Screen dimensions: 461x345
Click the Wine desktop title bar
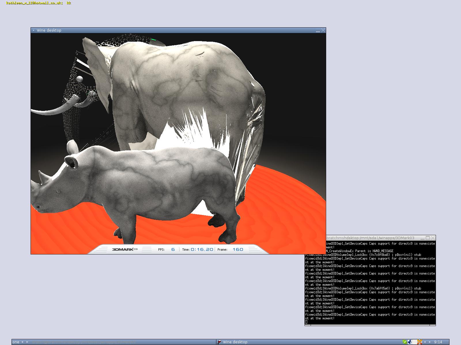178,30
